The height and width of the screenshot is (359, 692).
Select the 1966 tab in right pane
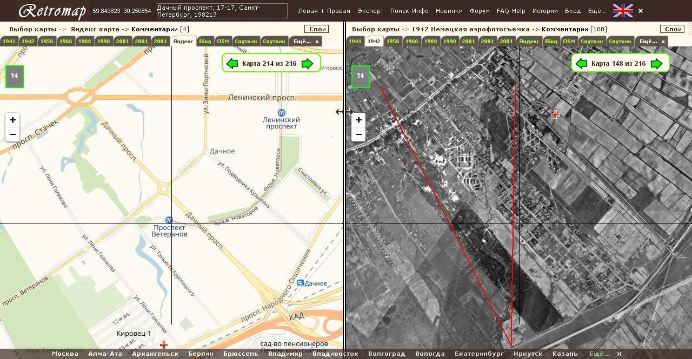pyautogui.click(x=412, y=41)
